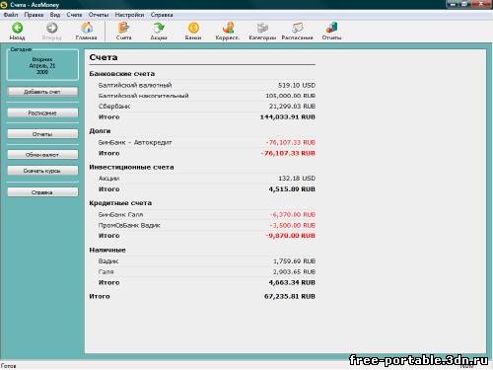Open the Отчеты menu in menu bar

click(x=99, y=15)
